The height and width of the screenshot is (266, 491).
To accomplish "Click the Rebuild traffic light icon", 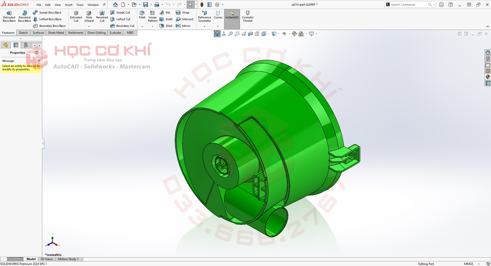I will point(202,5).
